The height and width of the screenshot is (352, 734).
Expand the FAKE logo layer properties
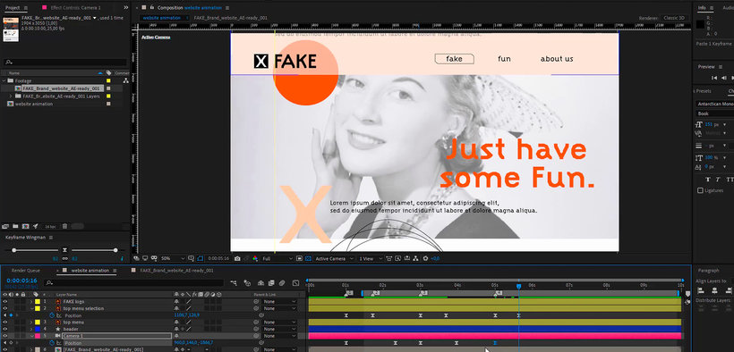point(31,301)
